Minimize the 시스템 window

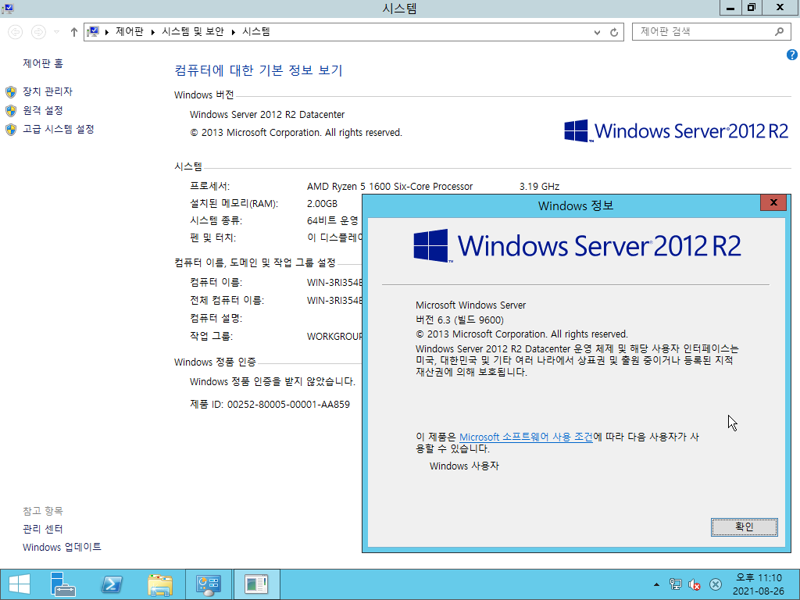click(730, 8)
